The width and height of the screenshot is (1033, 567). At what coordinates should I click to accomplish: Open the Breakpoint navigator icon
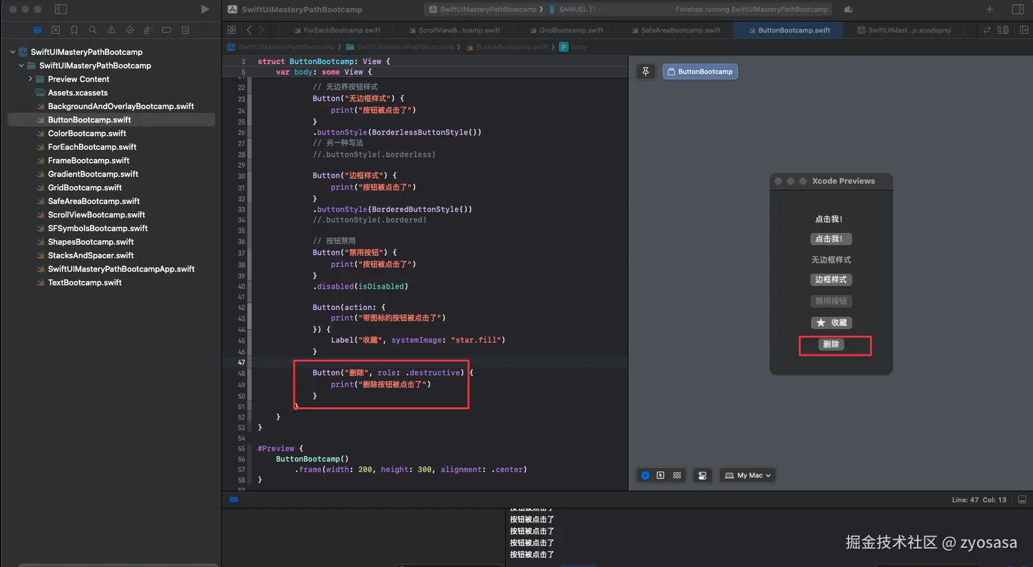[167, 30]
